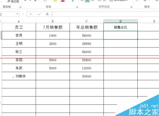Image resolution: width=159 pixels, height=116 pixels.
Task: Select the cell containing 张三
Action: point(19,52)
